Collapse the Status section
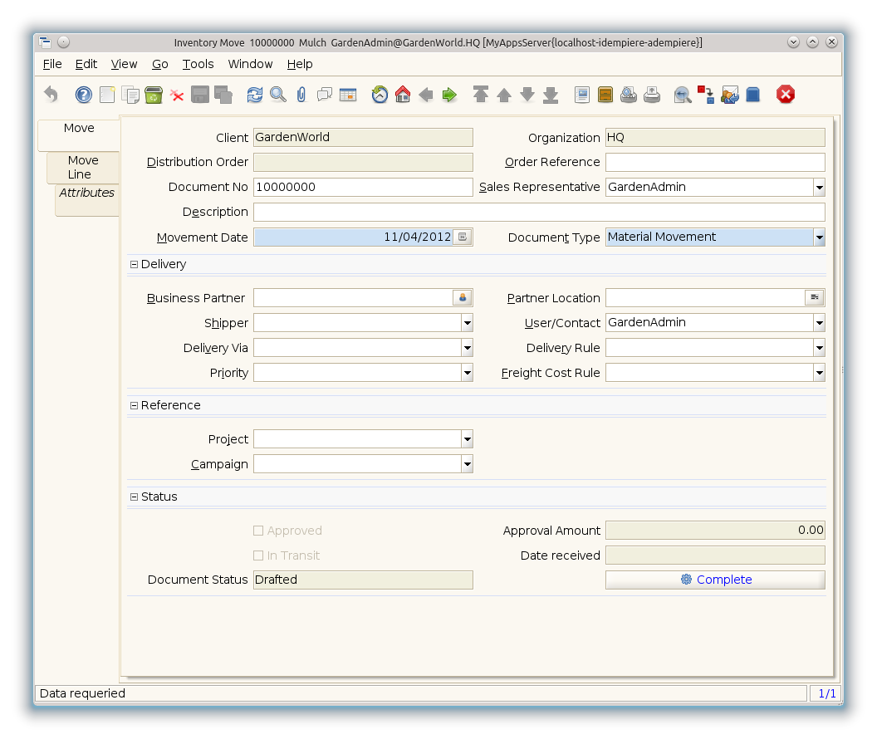This screenshot has height=739, width=877. [x=135, y=497]
